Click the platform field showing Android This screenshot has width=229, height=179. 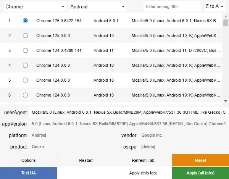[73, 135]
